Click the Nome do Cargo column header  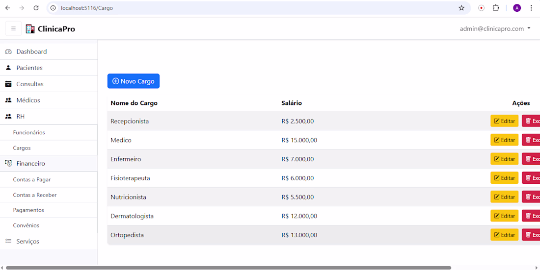(134, 103)
